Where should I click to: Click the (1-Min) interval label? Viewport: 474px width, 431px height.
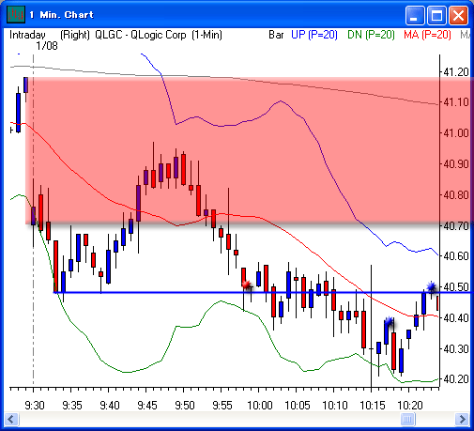(x=206, y=35)
